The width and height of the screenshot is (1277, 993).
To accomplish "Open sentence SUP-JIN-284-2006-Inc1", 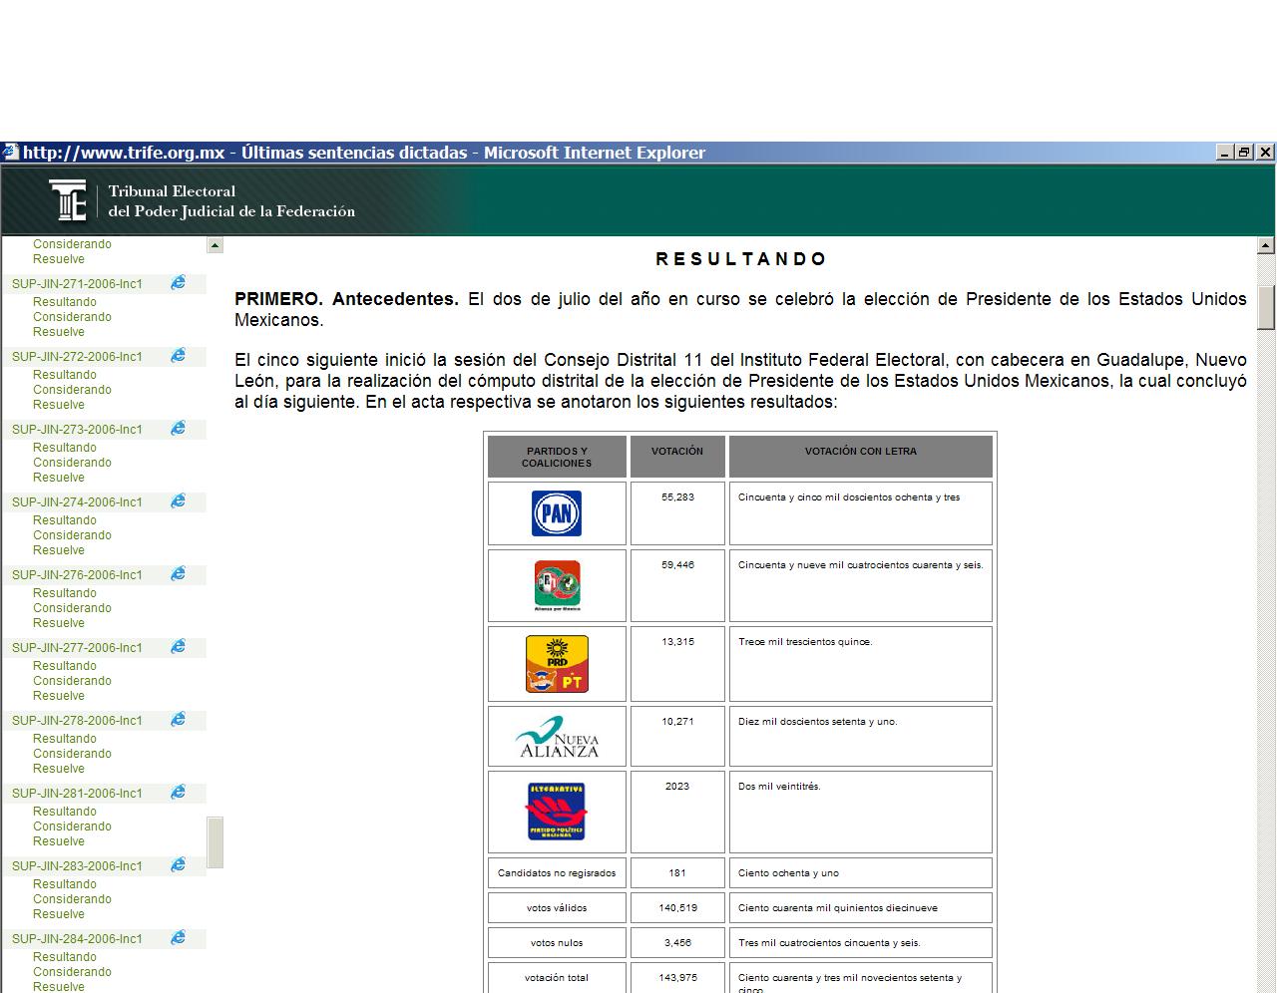I will [77, 939].
